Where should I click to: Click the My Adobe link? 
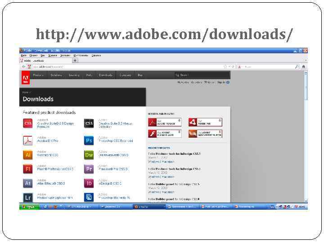(183, 82)
